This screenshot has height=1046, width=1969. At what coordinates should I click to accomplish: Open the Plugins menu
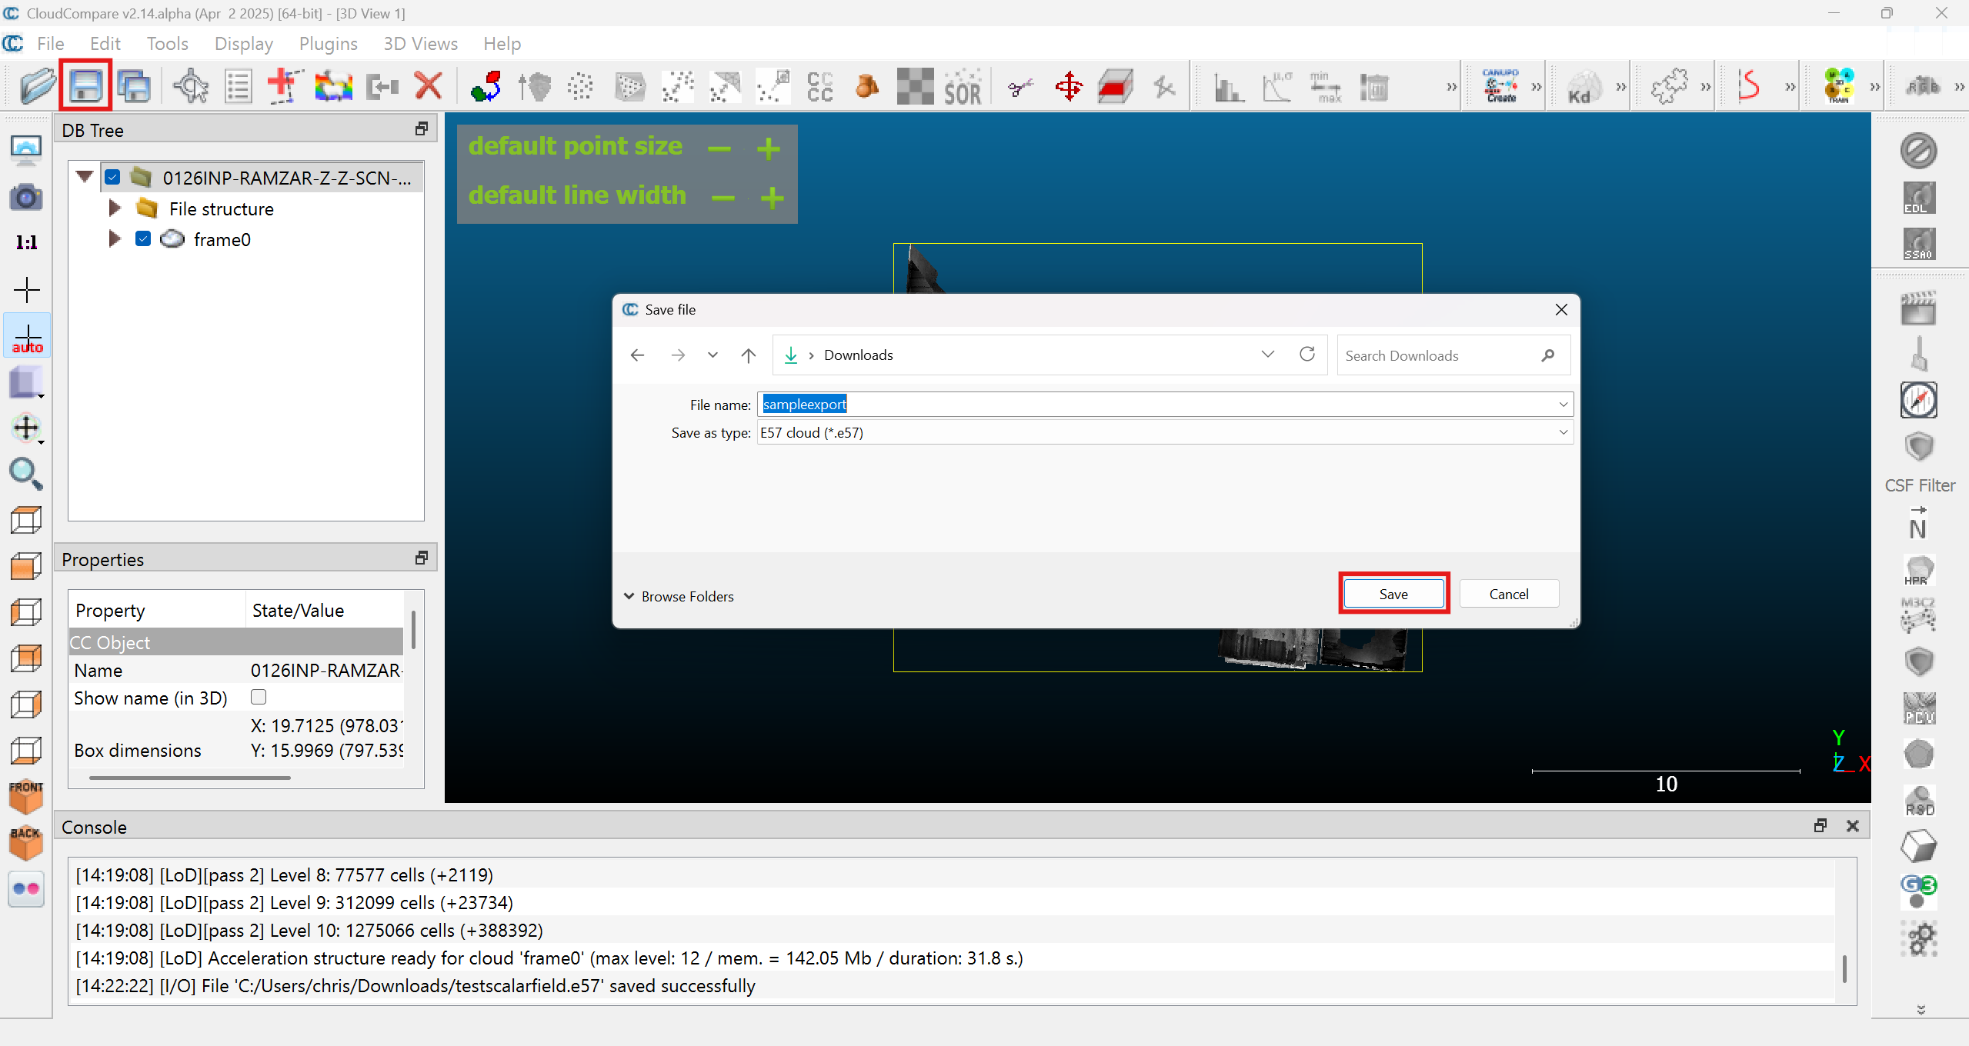click(x=328, y=44)
